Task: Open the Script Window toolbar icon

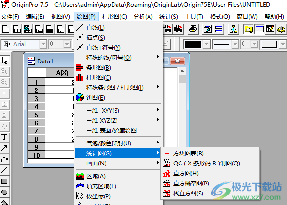Action: tap(260, 29)
